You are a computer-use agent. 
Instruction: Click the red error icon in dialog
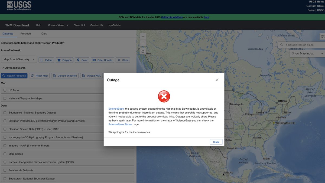[x=164, y=96]
